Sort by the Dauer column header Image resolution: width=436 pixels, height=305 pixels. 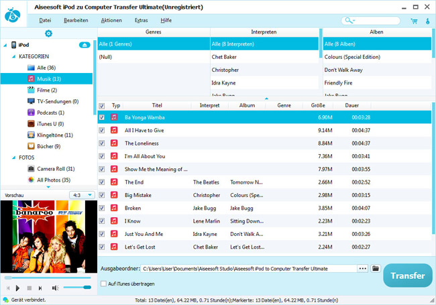click(351, 105)
